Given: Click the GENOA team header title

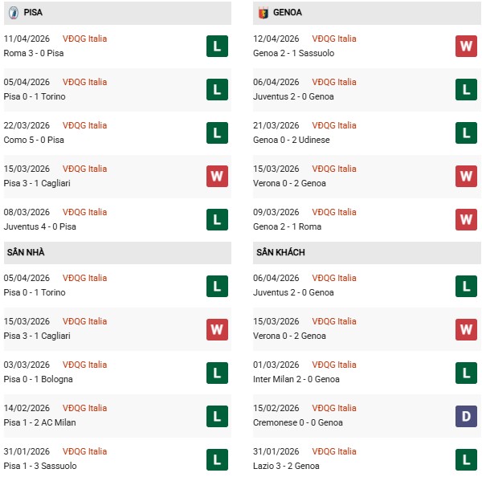Looking at the screenshot, I should click(x=287, y=13).
